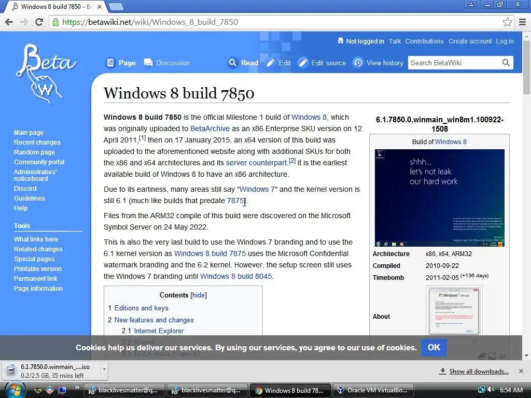The image size is (531, 398).
Task: Close the downloads bar
Action: tap(521, 371)
